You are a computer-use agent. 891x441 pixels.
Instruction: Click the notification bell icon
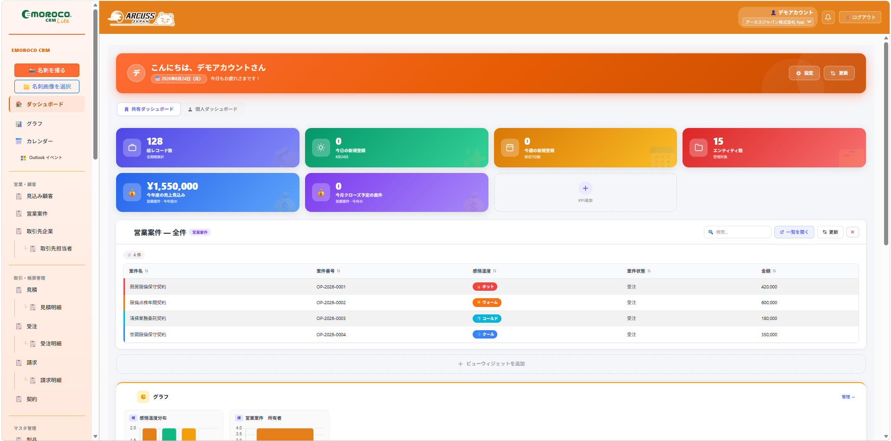(x=828, y=17)
